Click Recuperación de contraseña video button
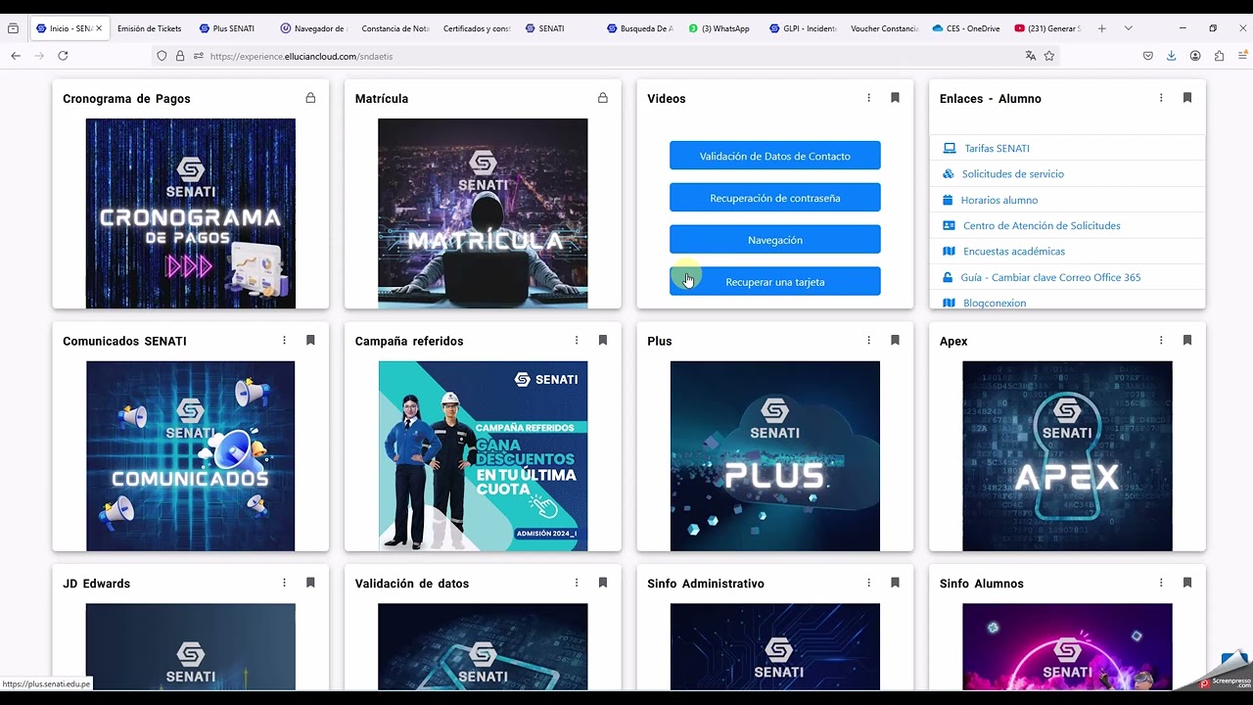Image resolution: width=1253 pixels, height=705 pixels. (x=775, y=198)
